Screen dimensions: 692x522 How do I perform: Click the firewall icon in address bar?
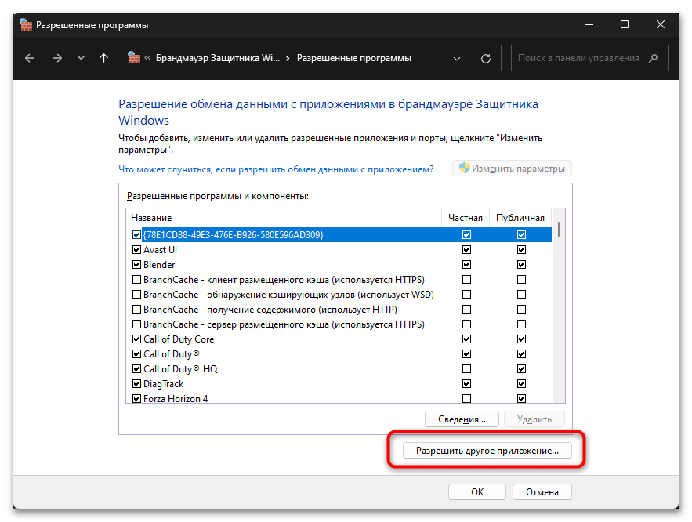[x=135, y=58]
